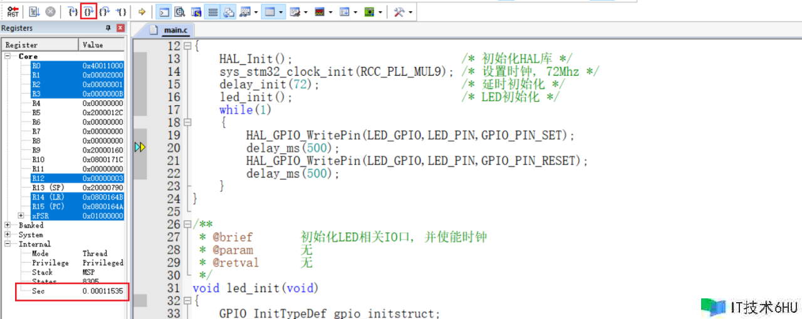This screenshot has height=319, width=802.
Task: Collapse the while block fold at line 18
Action: [x=187, y=123]
